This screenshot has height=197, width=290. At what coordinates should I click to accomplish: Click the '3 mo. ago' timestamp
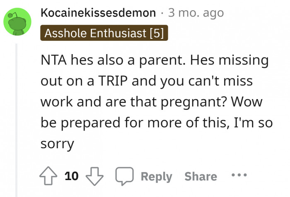click(196, 13)
